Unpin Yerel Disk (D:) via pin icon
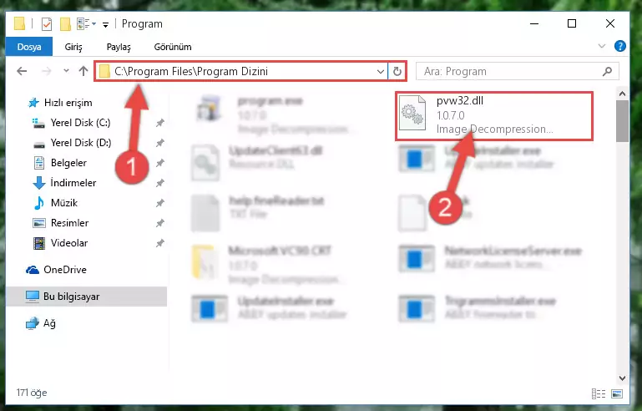This screenshot has width=642, height=411. pyautogui.click(x=159, y=143)
